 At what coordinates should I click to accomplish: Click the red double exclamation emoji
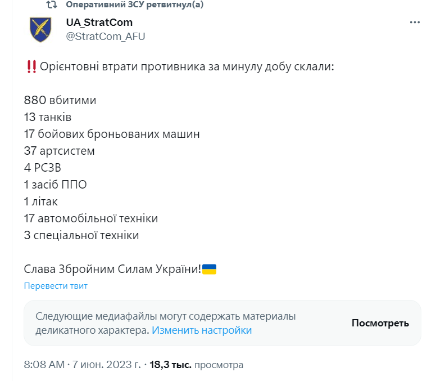click(x=31, y=66)
